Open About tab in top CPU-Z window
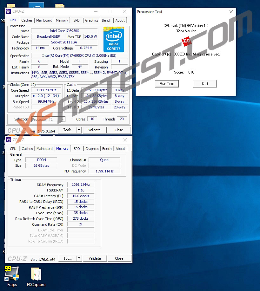Screen dimensions: 260x291 click(120, 20)
